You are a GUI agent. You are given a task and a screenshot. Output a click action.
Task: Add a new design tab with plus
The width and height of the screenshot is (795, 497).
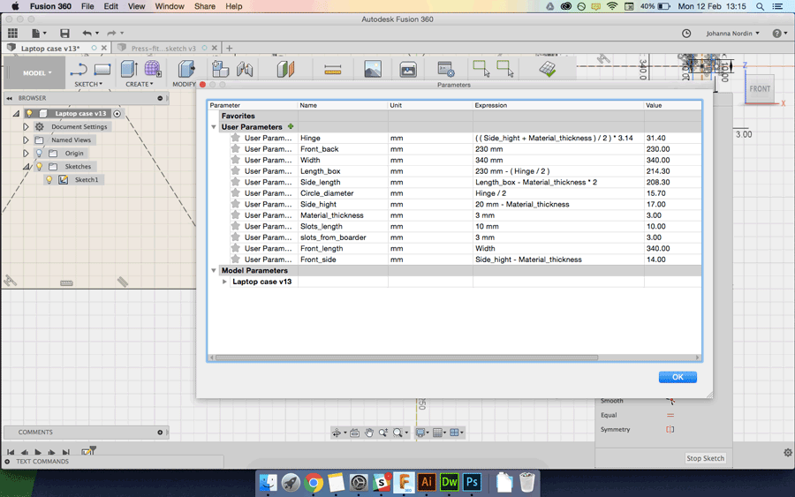point(229,49)
